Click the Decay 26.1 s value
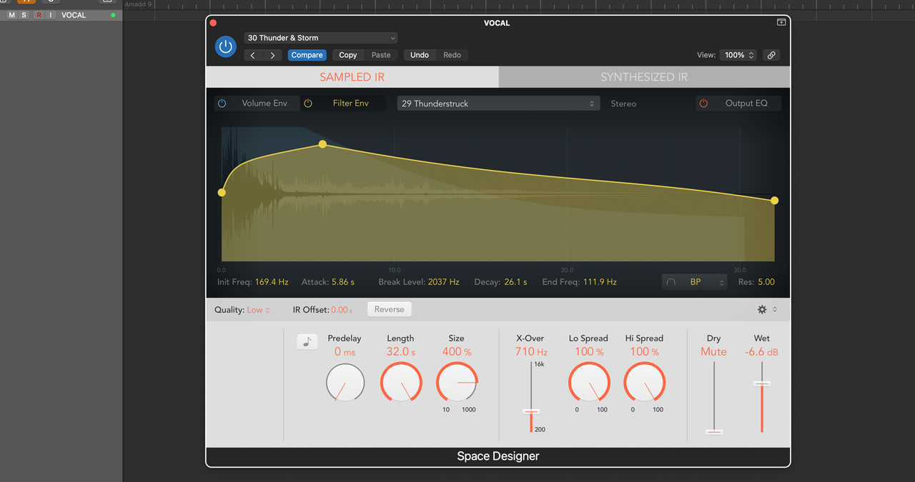This screenshot has width=915, height=482. click(x=515, y=282)
